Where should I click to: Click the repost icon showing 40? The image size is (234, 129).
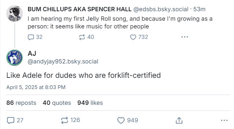click(x=82, y=37)
